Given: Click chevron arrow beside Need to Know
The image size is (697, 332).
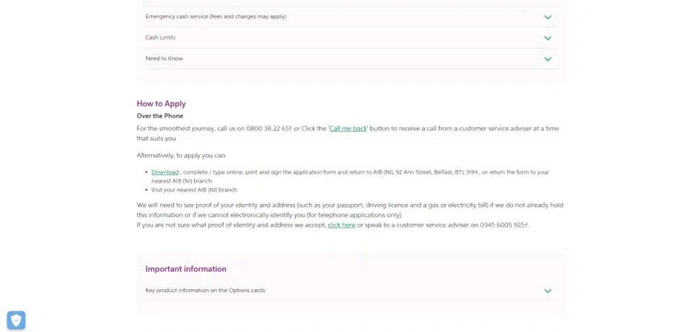Looking at the screenshot, I should pos(547,59).
